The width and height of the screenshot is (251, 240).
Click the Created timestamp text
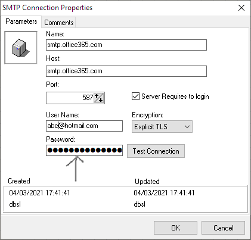(x=39, y=193)
